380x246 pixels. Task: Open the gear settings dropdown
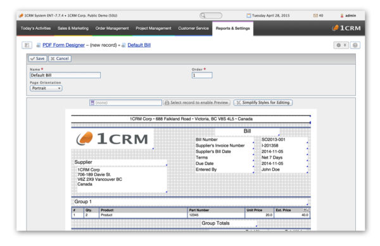341,45
